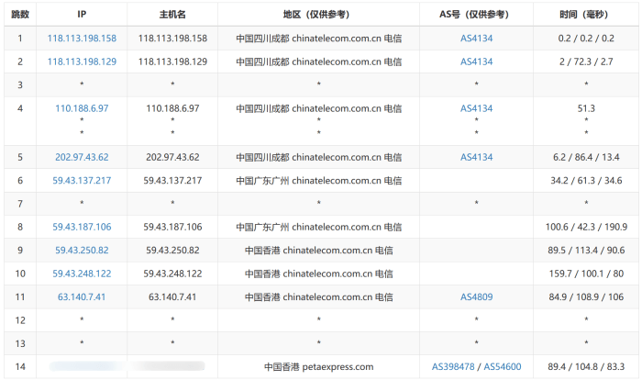The image size is (642, 380).
Task: Select hostname text 59.43.248.122
Action: coord(172,274)
